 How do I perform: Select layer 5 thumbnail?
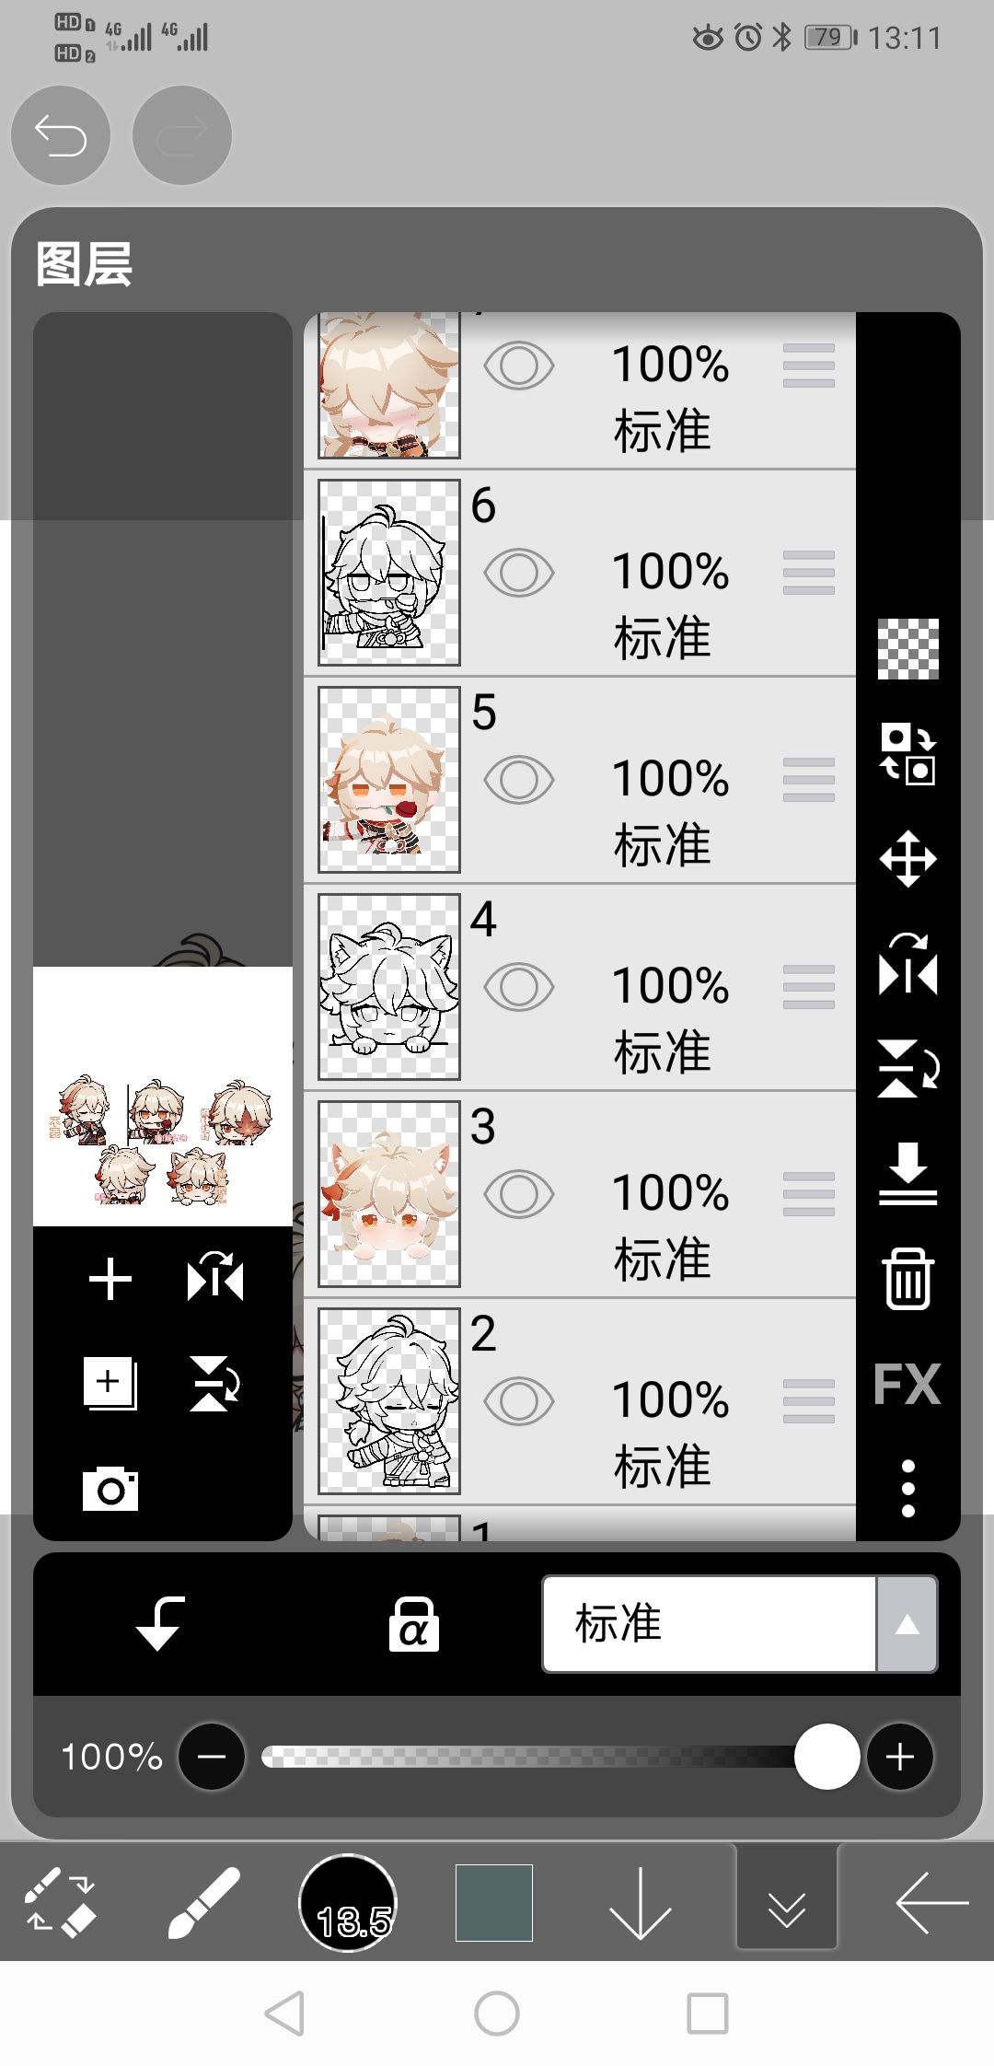[x=389, y=780]
